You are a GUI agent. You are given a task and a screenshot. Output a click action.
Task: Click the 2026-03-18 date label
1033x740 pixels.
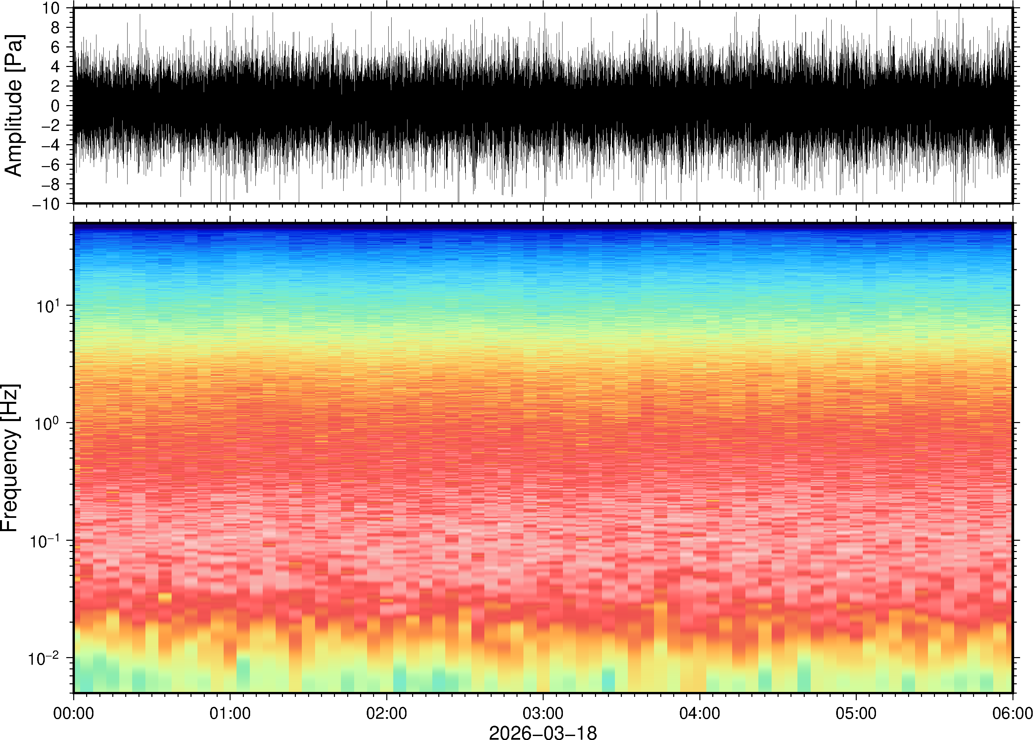(543, 732)
